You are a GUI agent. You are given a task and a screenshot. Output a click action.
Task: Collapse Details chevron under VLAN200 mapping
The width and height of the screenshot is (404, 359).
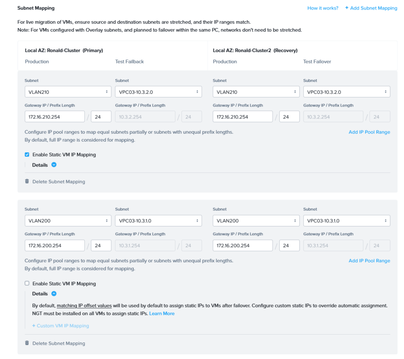[54, 294]
